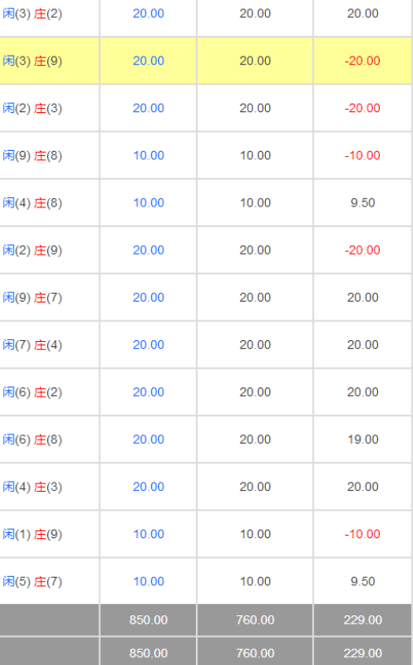This screenshot has height=665, width=413.
Task: Click the bottom 760.00 total cell
Action: click(x=255, y=653)
